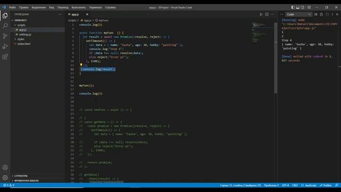Image resolution: width=341 pixels, height=192 pixels.
Task: Click the editor vertical scrollbar
Action: [276, 58]
